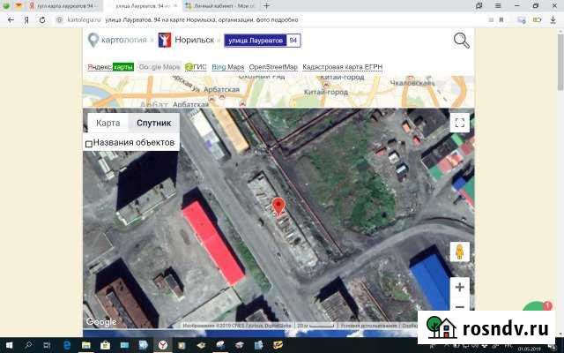Zoom in on the satellite map
The width and height of the screenshot is (564, 353).
coord(460,287)
